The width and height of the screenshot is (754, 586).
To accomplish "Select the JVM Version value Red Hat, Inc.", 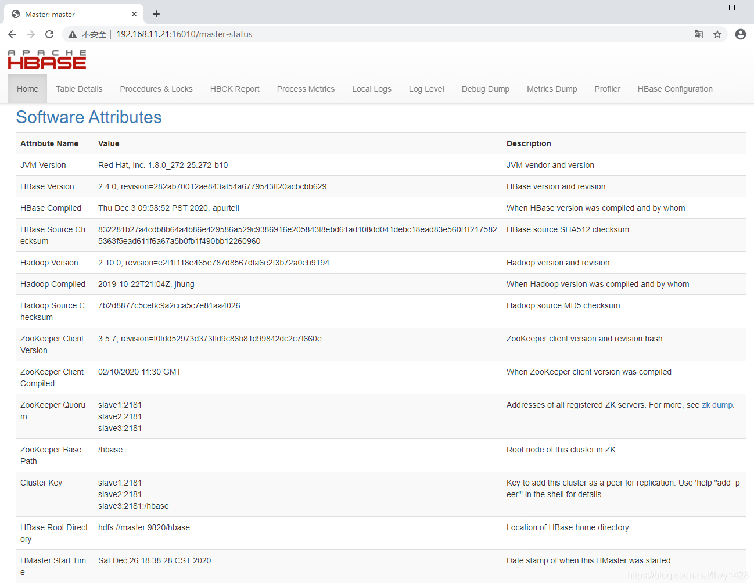I will (163, 165).
